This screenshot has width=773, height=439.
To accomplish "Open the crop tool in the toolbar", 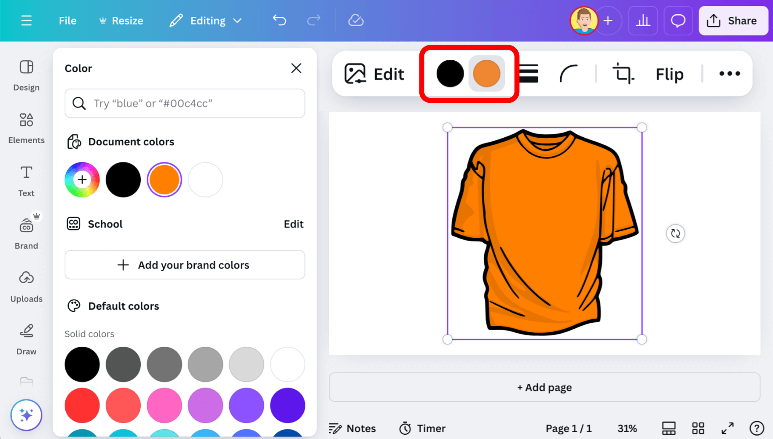I will (x=623, y=74).
